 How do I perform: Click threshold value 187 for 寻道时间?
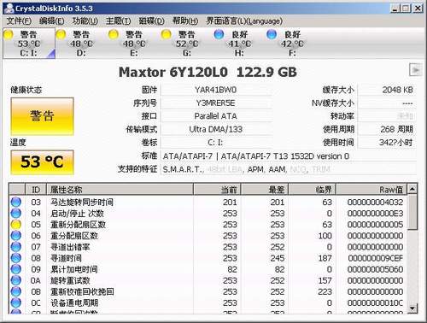point(325,258)
